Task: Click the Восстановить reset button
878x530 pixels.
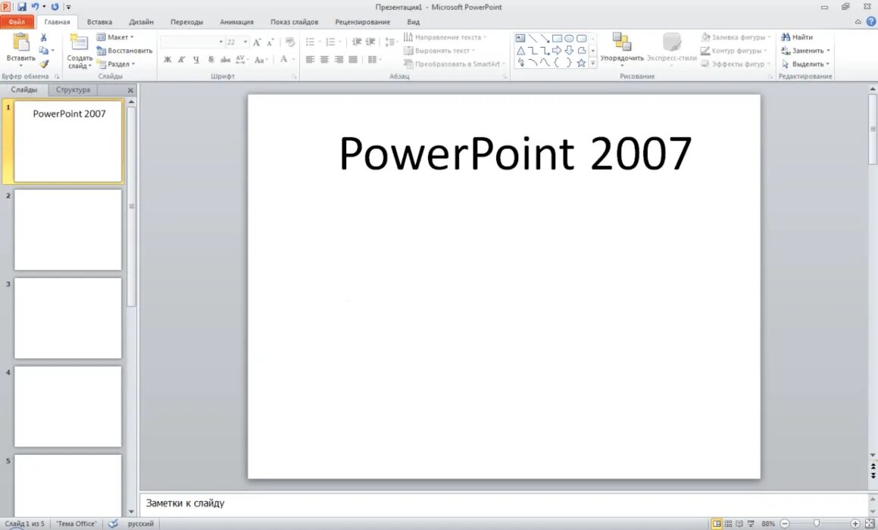Action: coord(124,51)
